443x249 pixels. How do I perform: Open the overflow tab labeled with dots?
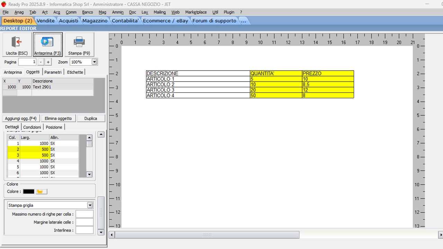pos(243,21)
